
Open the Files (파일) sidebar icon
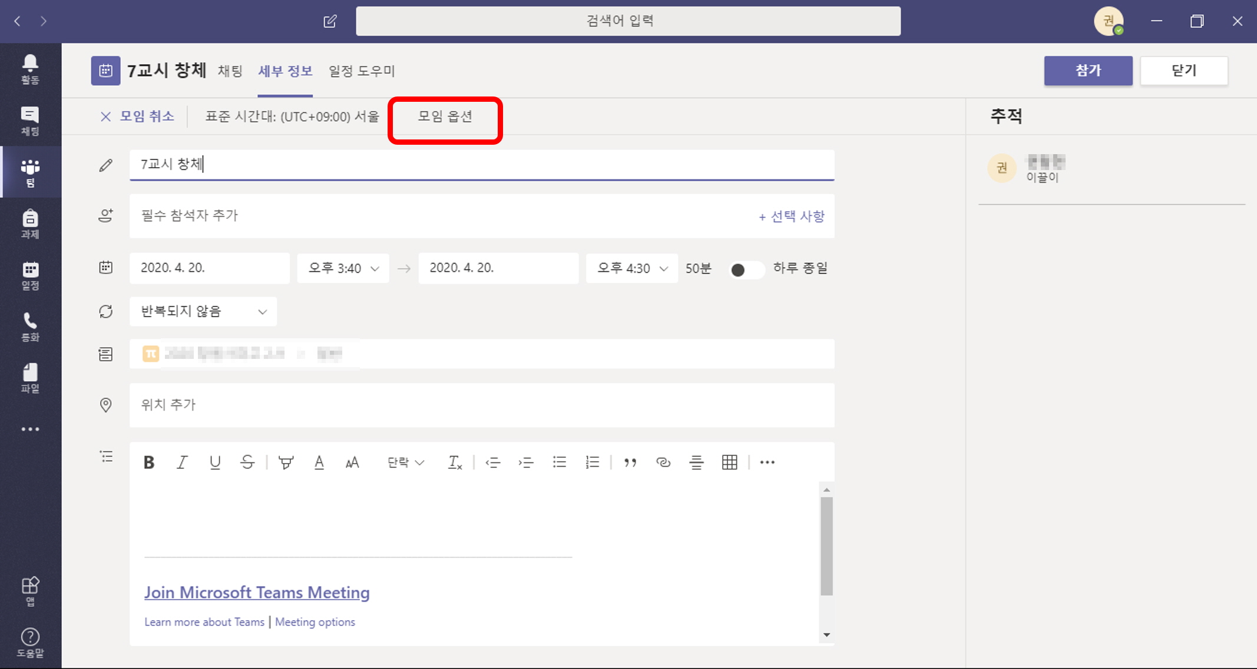30,378
